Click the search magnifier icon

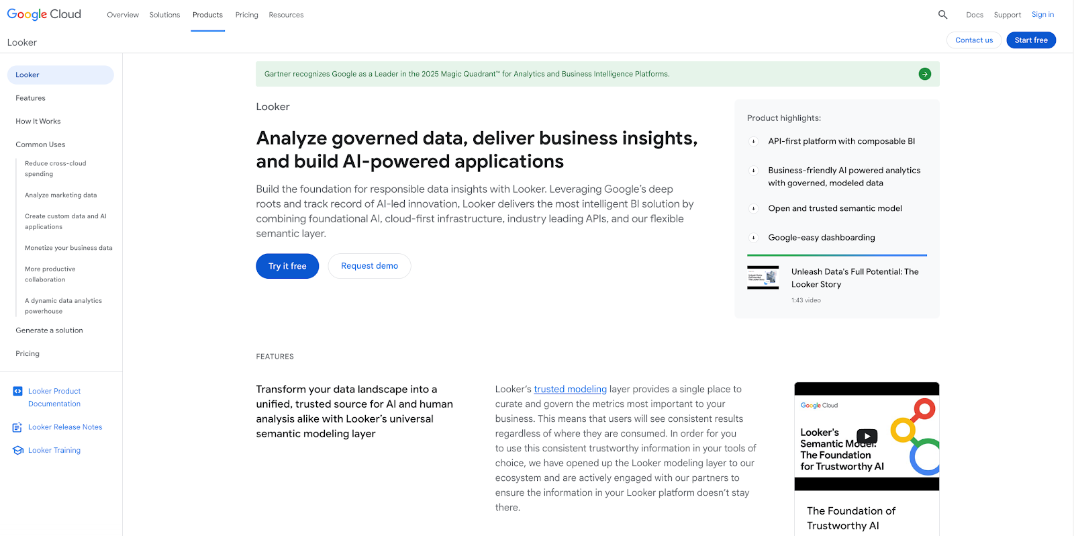coord(942,15)
